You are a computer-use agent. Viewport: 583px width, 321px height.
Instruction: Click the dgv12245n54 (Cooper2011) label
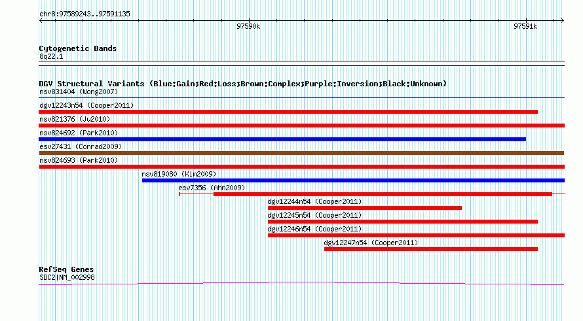(x=314, y=215)
